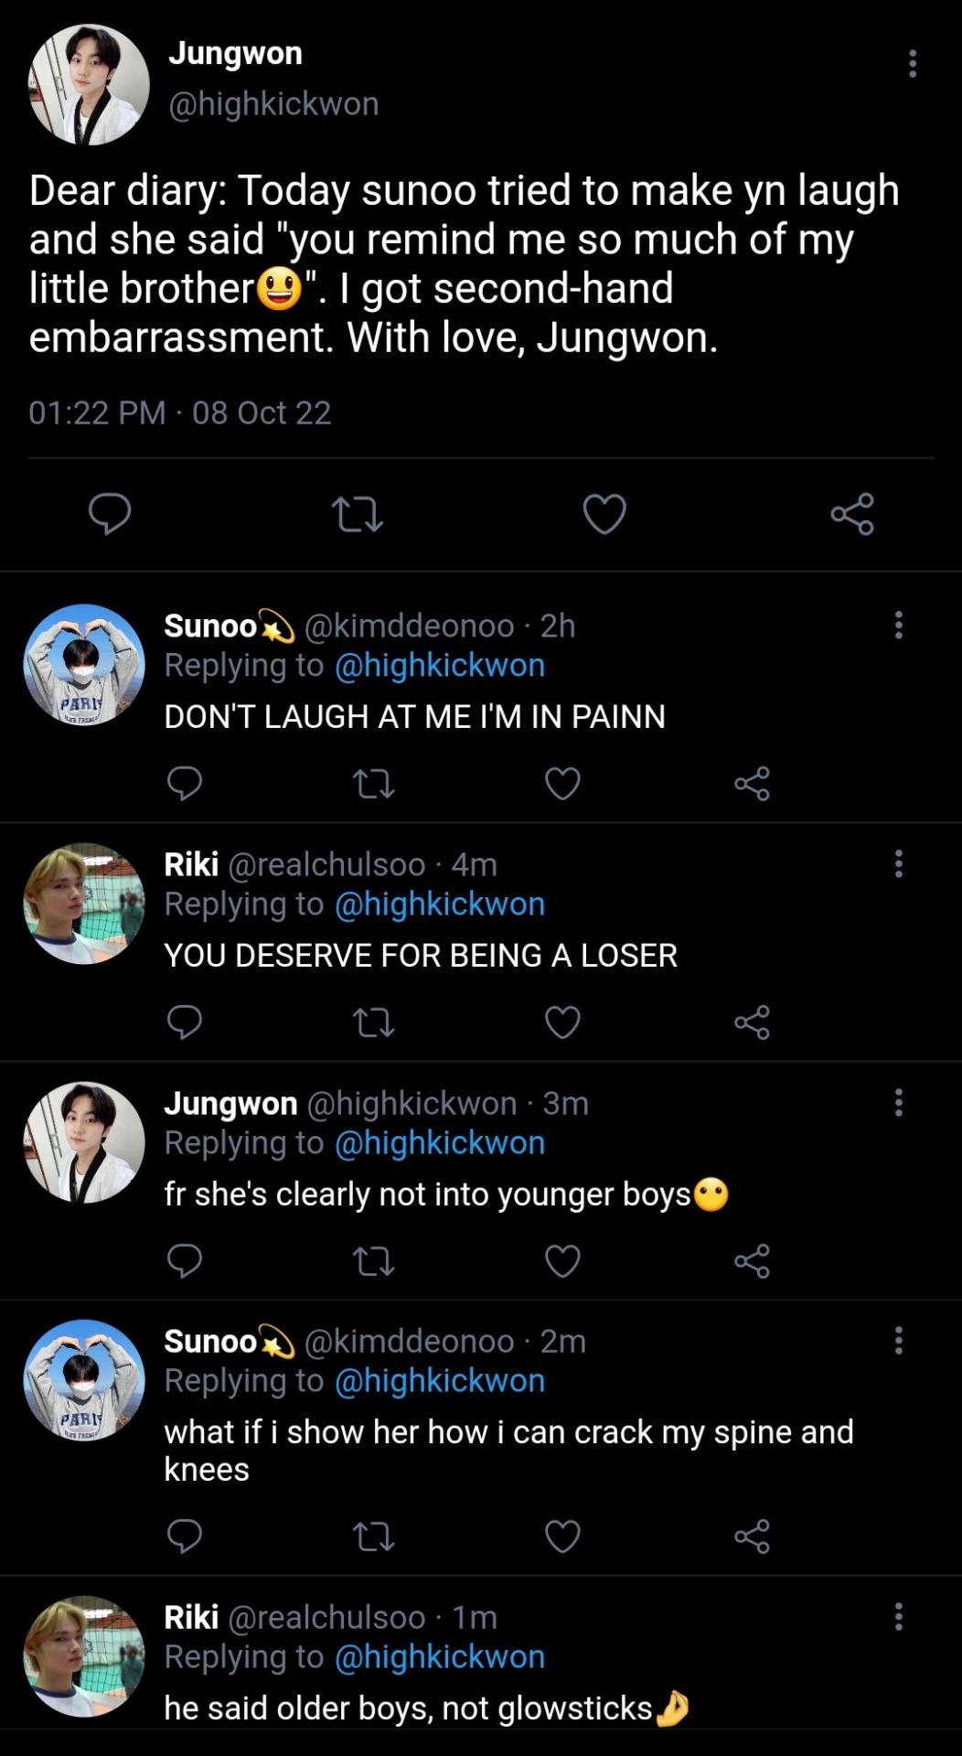The height and width of the screenshot is (1756, 962).
Task: Open @highkickwon mention in Riki's glowsticks reply
Action: pyautogui.click(x=440, y=1657)
